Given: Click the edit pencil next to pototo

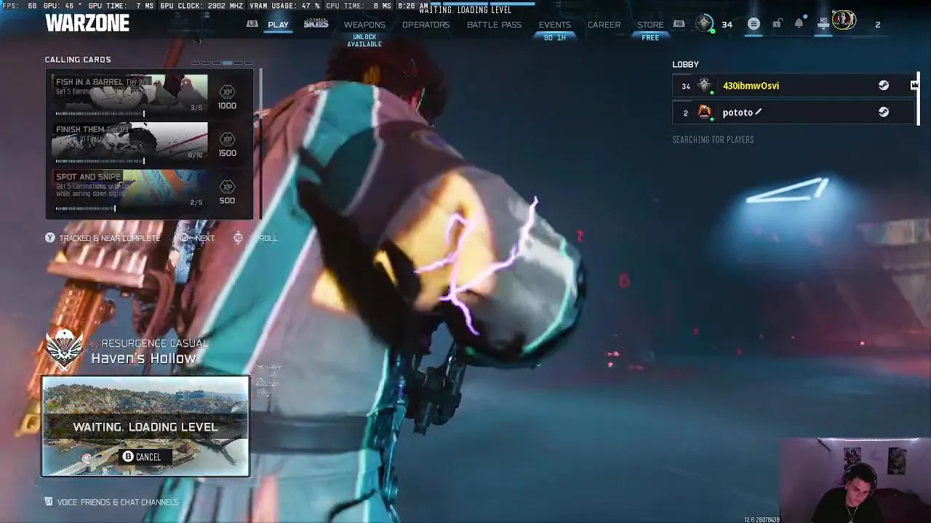Looking at the screenshot, I should [758, 112].
